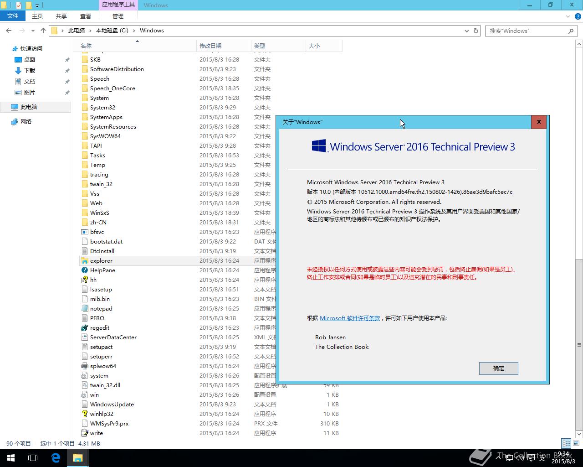Image resolution: width=583 pixels, height=467 pixels.
Task: Select the hh help file icon
Action: [84, 280]
